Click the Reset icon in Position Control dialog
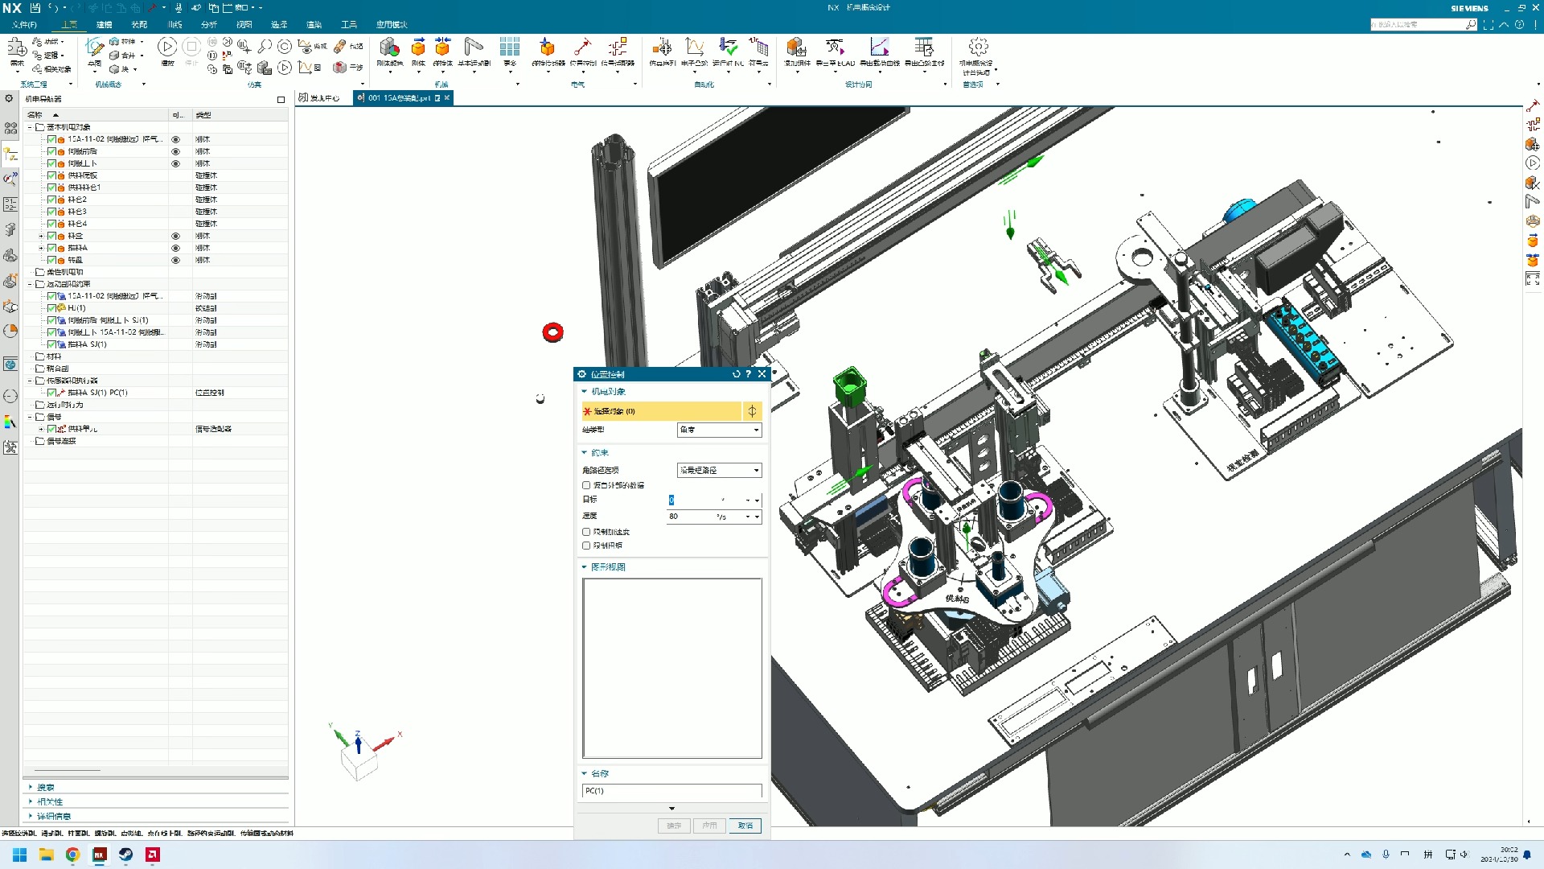The height and width of the screenshot is (869, 1544). [x=736, y=374]
